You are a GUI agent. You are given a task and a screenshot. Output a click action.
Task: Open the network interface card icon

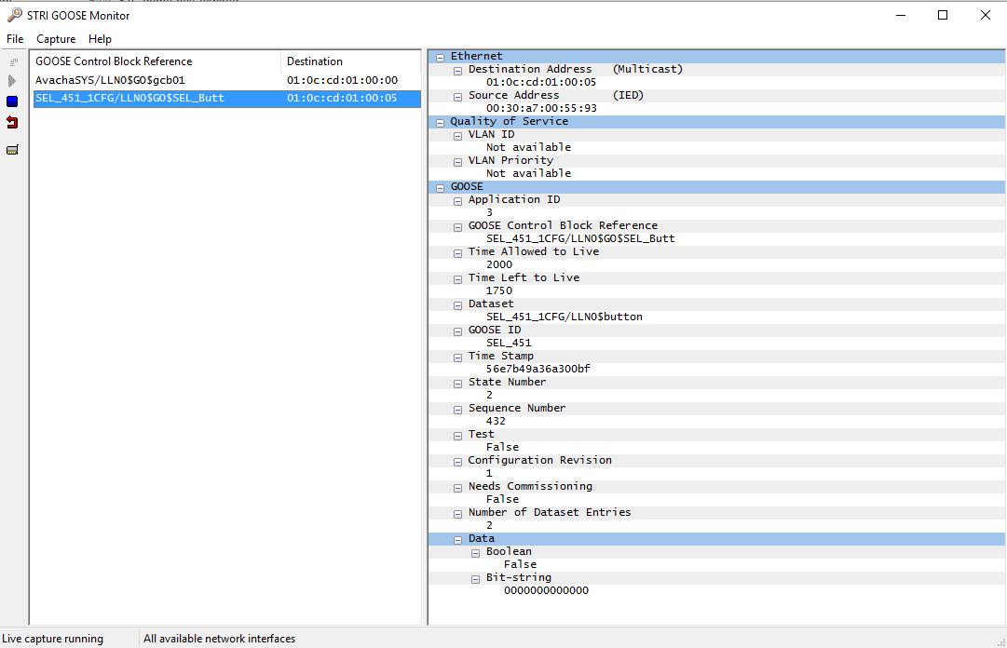(12, 150)
